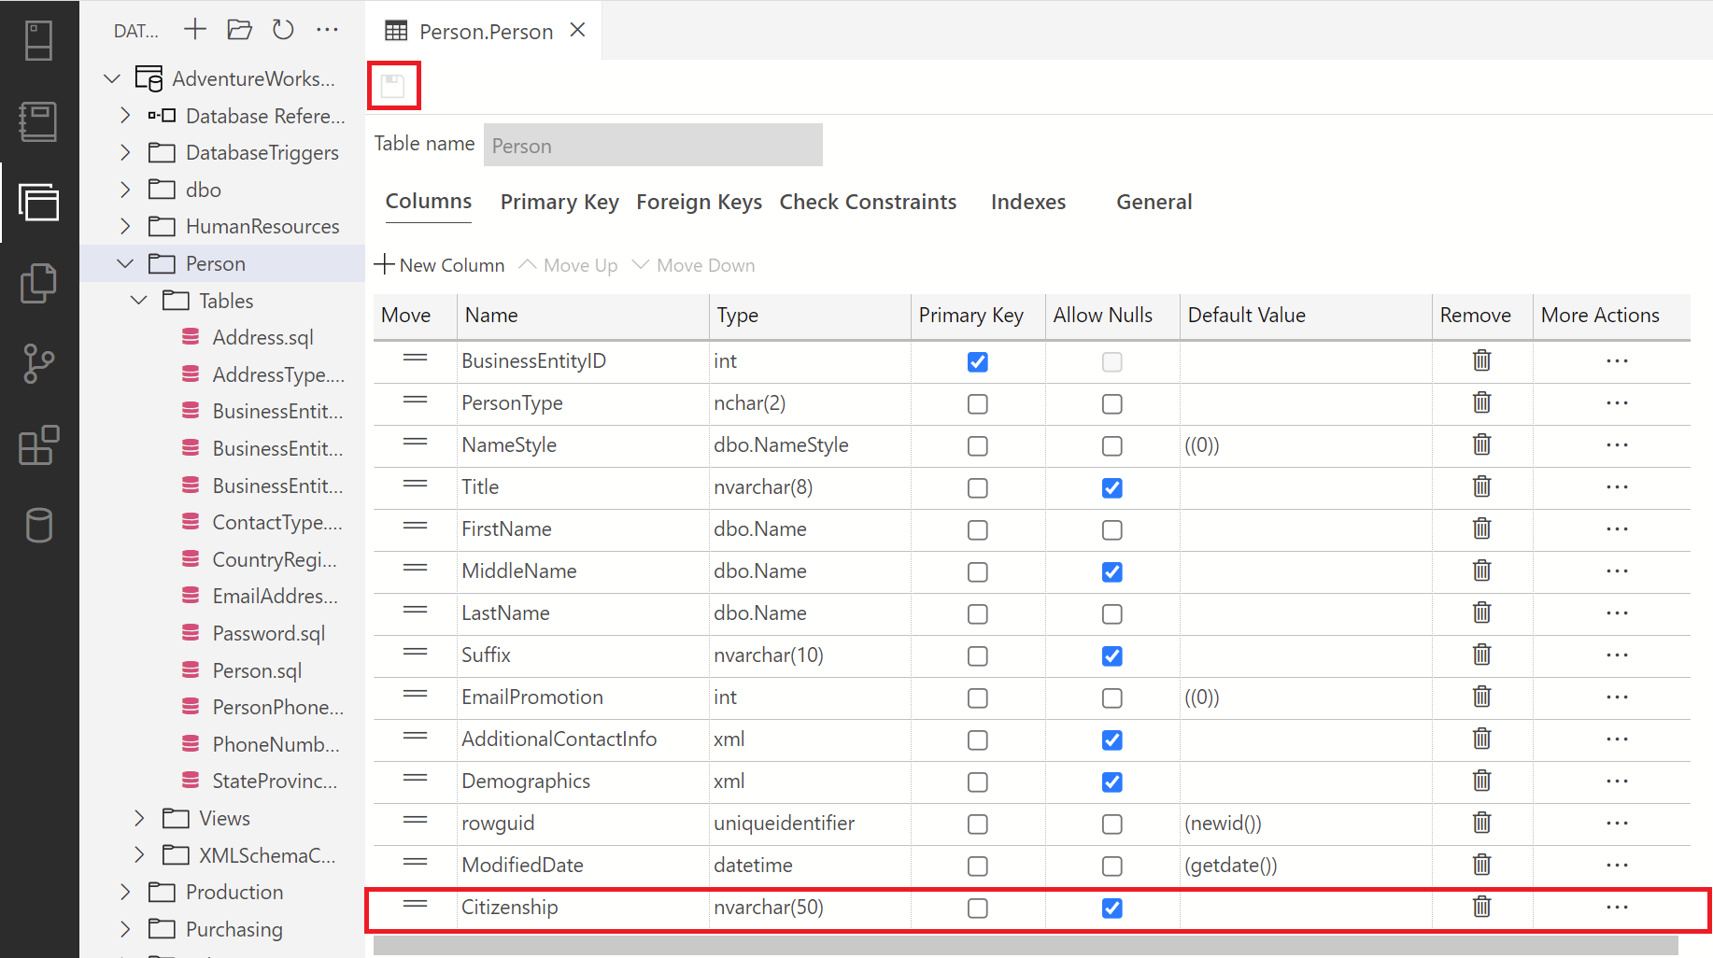Collapse the Person folder
The width and height of the screenshot is (1713, 958).
pos(125,262)
